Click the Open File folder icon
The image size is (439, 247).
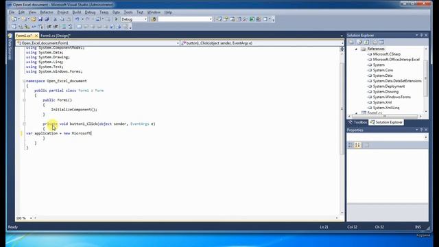pyautogui.click(x=34, y=19)
